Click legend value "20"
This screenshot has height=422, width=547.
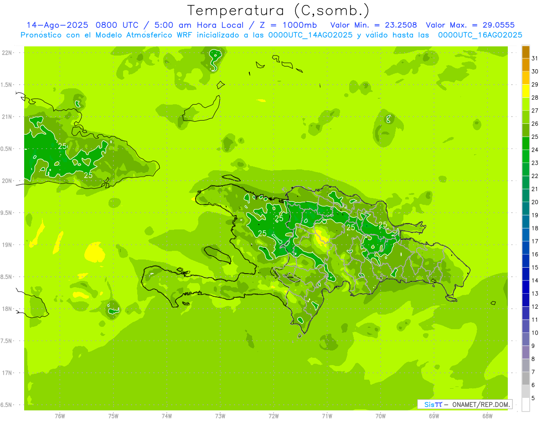pyautogui.click(x=535, y=202)
